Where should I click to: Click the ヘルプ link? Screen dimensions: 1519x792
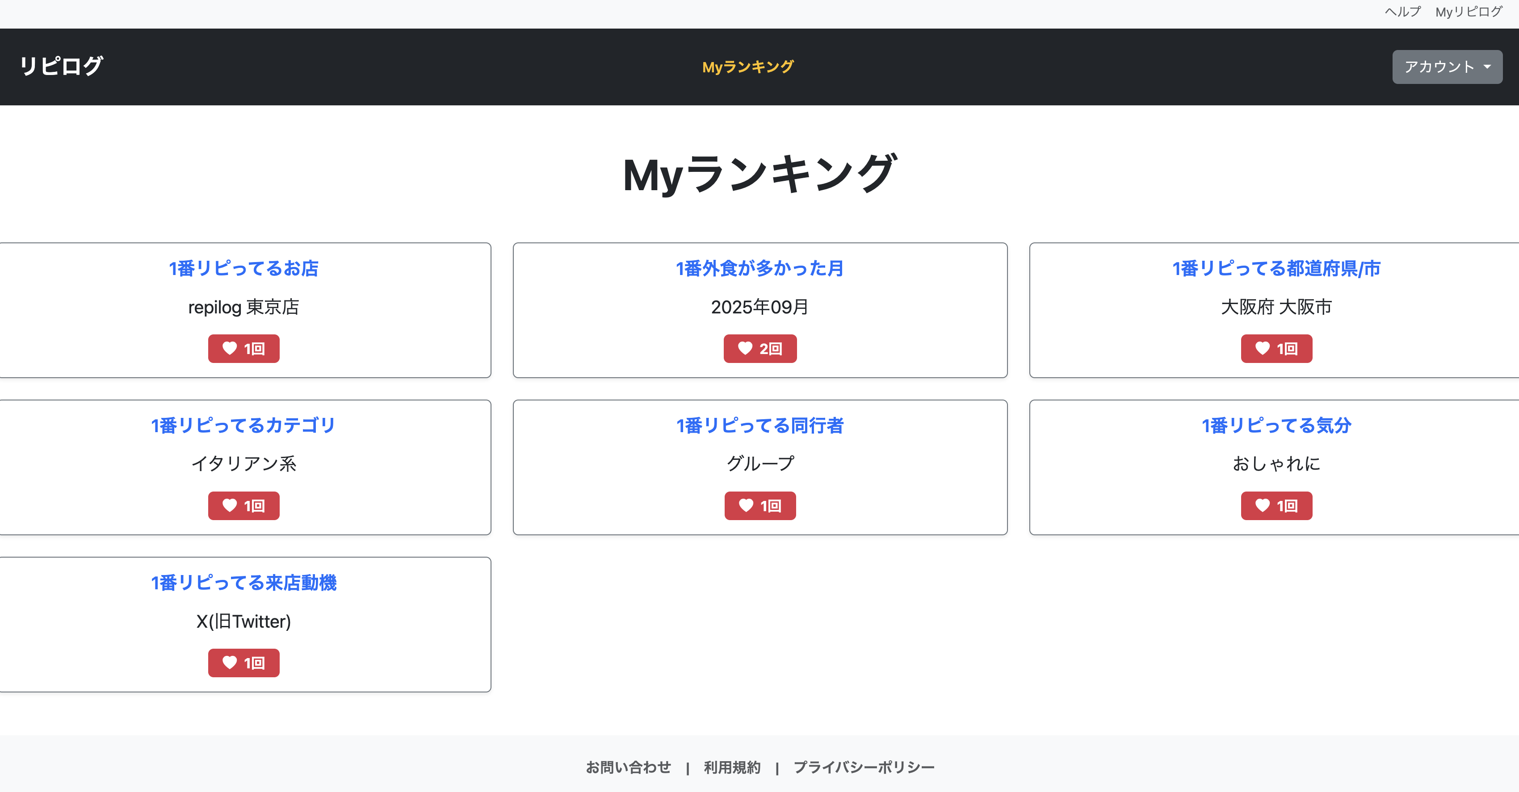[1402, 10]
